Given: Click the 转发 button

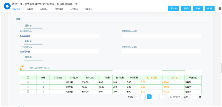Looking at the screenshot, I should click(x=210, y=8).
